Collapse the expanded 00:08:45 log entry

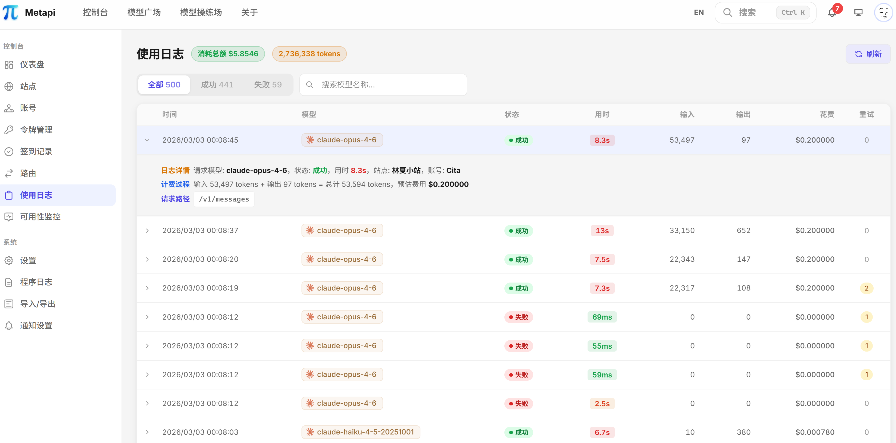point(147,140)
